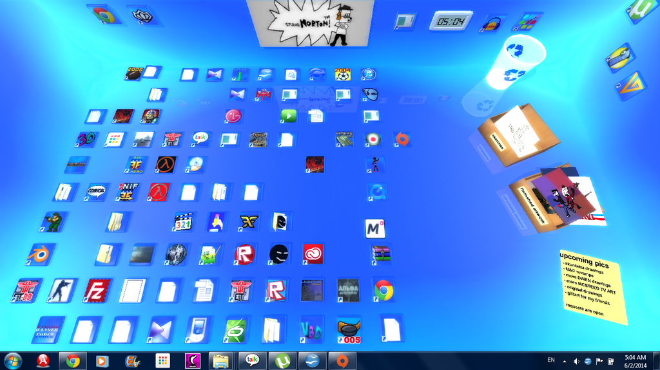Open the 2006 football game icon
Screen dimensions: 660x370
click(134, 73)
